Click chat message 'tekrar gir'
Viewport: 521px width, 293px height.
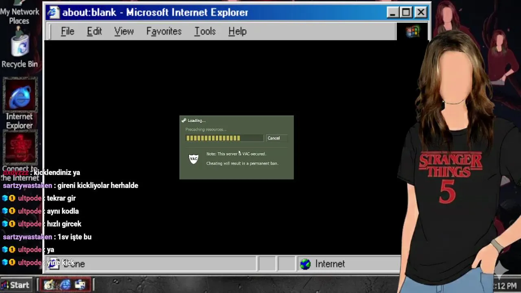61,198
